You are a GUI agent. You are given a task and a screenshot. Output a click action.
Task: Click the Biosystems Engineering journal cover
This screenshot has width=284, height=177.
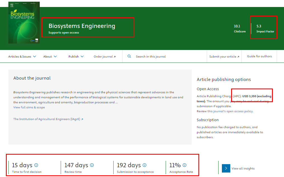pos(24,22)
